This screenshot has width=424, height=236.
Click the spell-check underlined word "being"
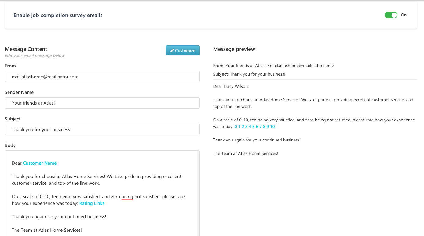pos(127,197)
